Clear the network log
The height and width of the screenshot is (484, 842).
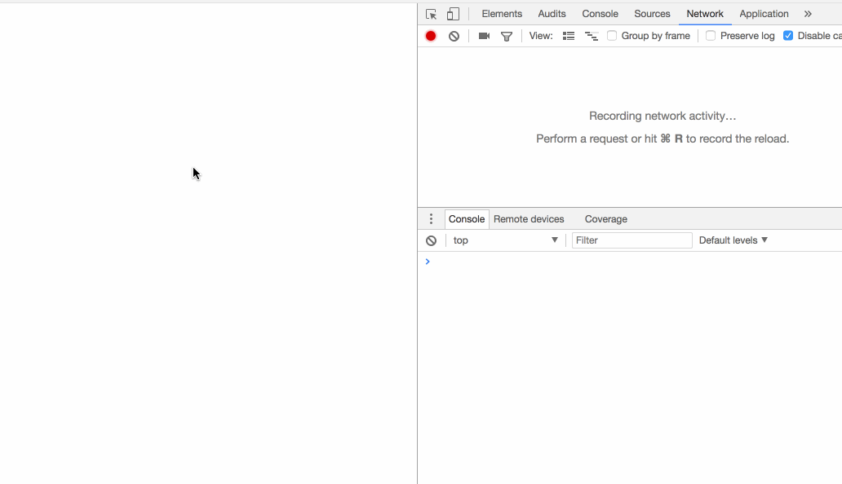454,36
